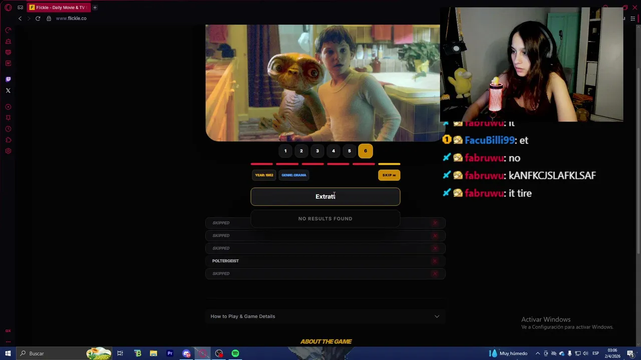Click the E.T. movie frame image
This screenshot has height=360, width=641.
click(x=323, y=83)
